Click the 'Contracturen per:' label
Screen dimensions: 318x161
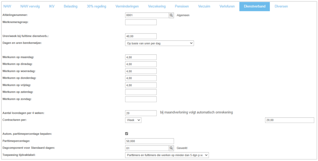[x=15, y=120]
